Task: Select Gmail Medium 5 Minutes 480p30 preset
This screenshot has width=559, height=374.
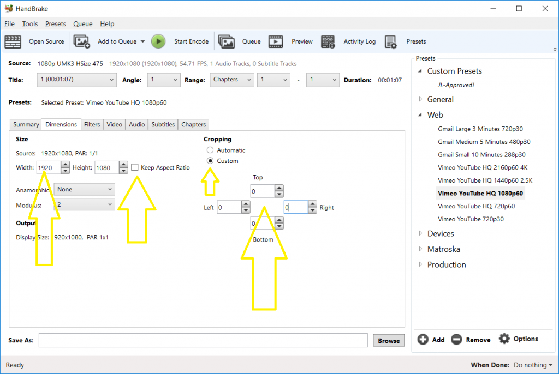Action: click(484, 142)
